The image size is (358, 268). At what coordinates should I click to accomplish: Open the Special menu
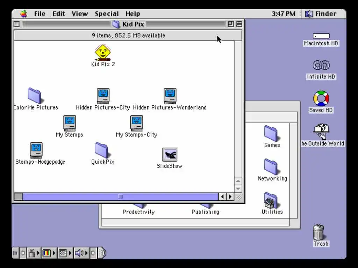(x=107, y=14)
